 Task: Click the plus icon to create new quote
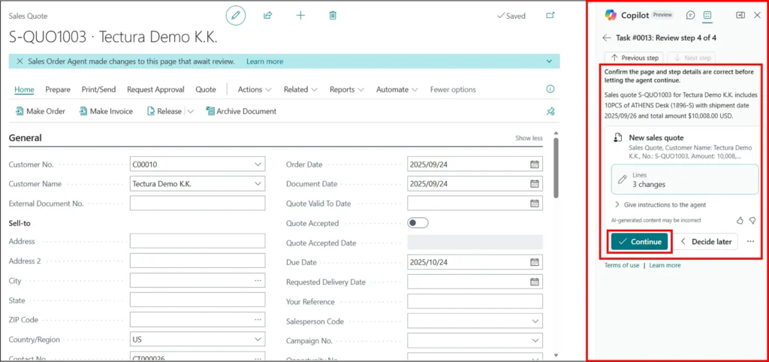300,15
